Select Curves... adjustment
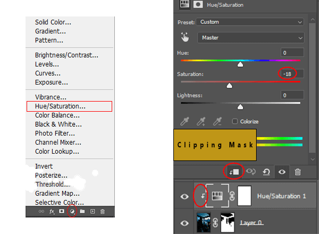The height and width of the screenshot is (234, 319). tap(48, 73)
